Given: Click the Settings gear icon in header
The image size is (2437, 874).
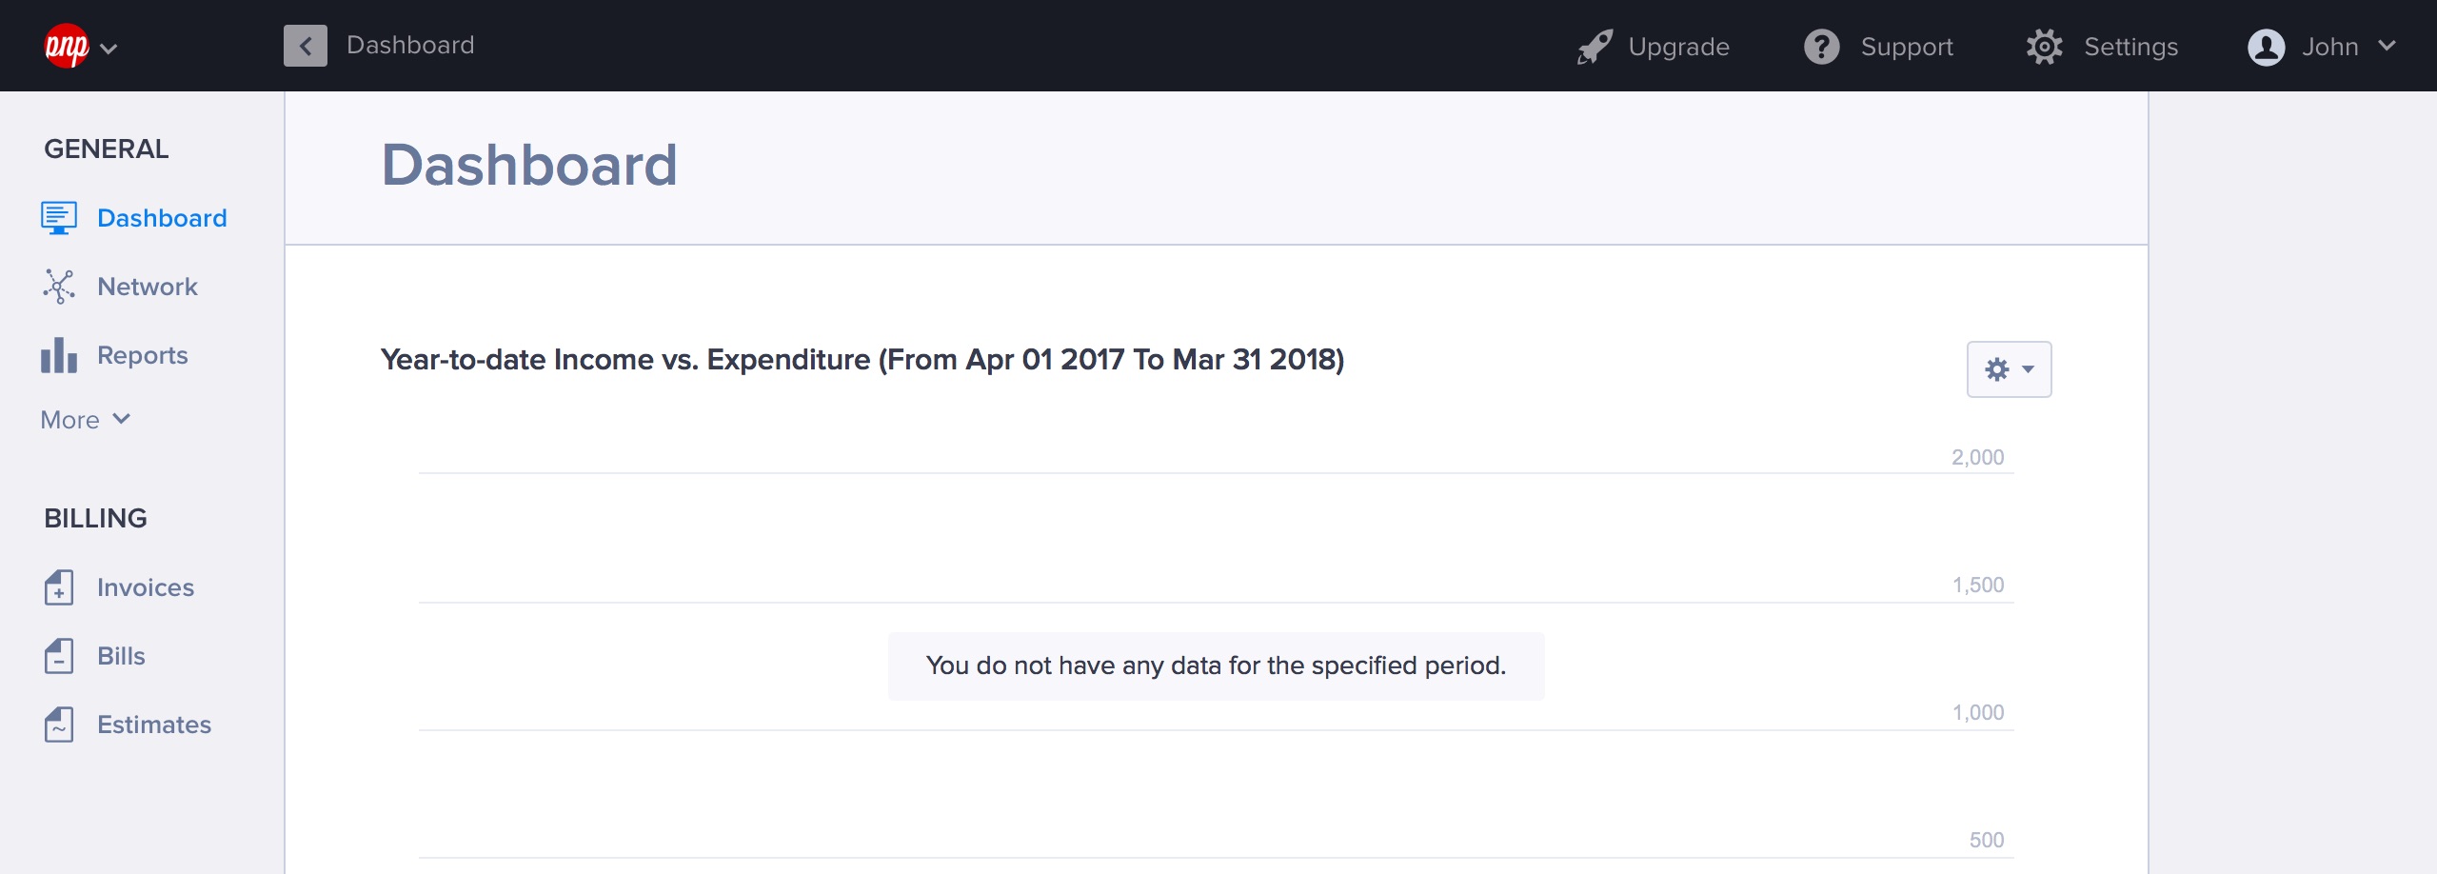Looking at the screenshot, I should pos(2045,47).
